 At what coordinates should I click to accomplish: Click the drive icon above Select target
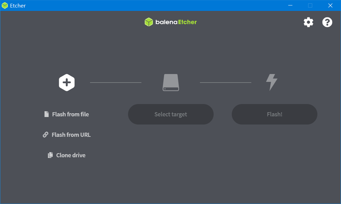pyautogui.click(x=170, y=83)
